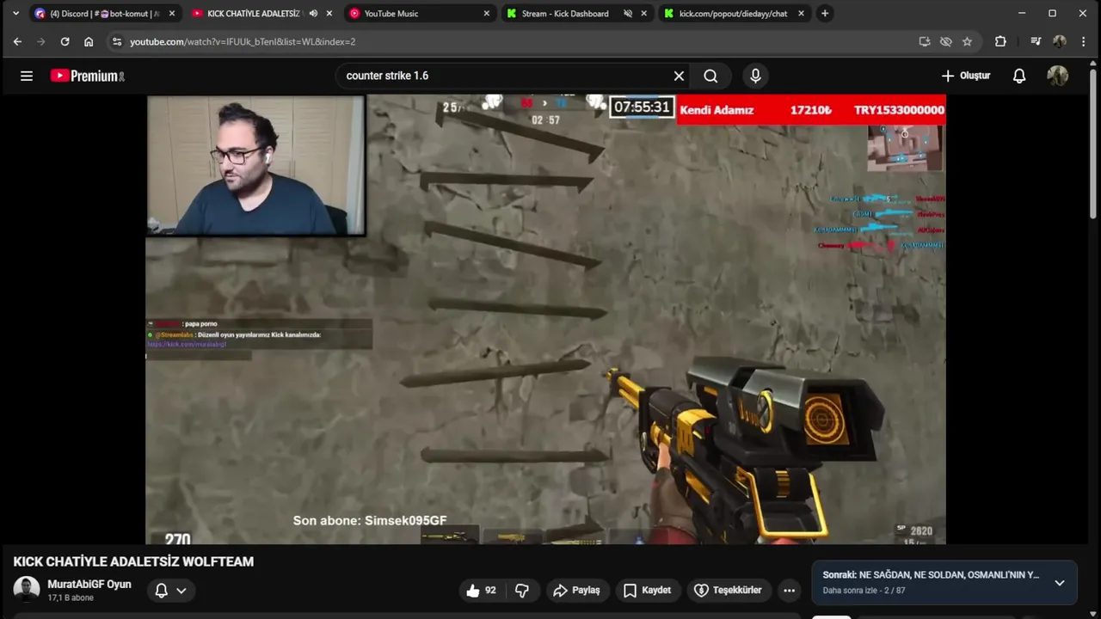Go back in browser history
Viewport: 1101px width, 619px height.
coord(17,41)
